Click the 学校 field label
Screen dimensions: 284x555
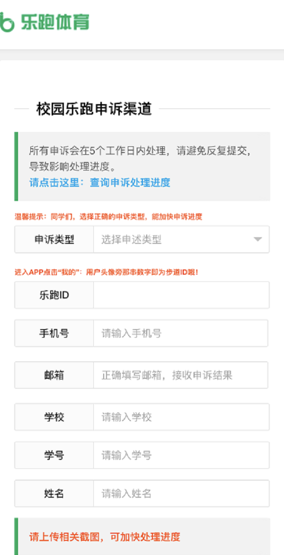[54, 417]
